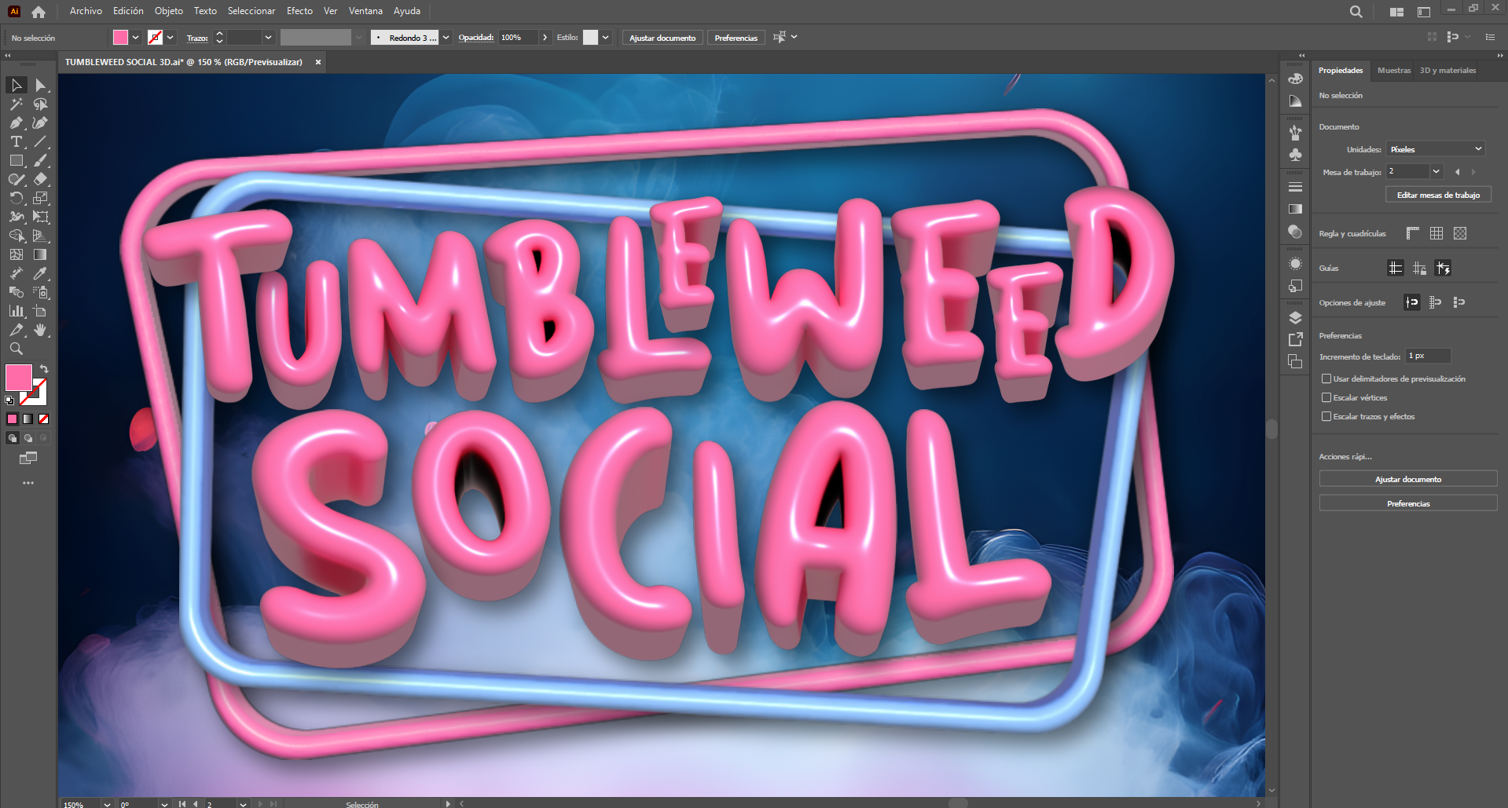The height and width of the screenshot is (808, 1508).
Task: Select the Rectangle tool
Action: click(16, 160)
